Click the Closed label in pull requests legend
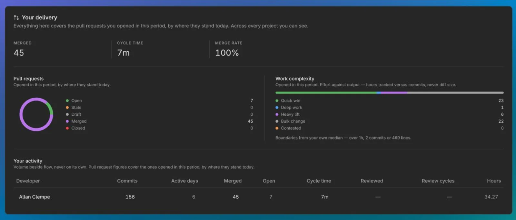Screen dimensions: 516x220 coord(78,128)
